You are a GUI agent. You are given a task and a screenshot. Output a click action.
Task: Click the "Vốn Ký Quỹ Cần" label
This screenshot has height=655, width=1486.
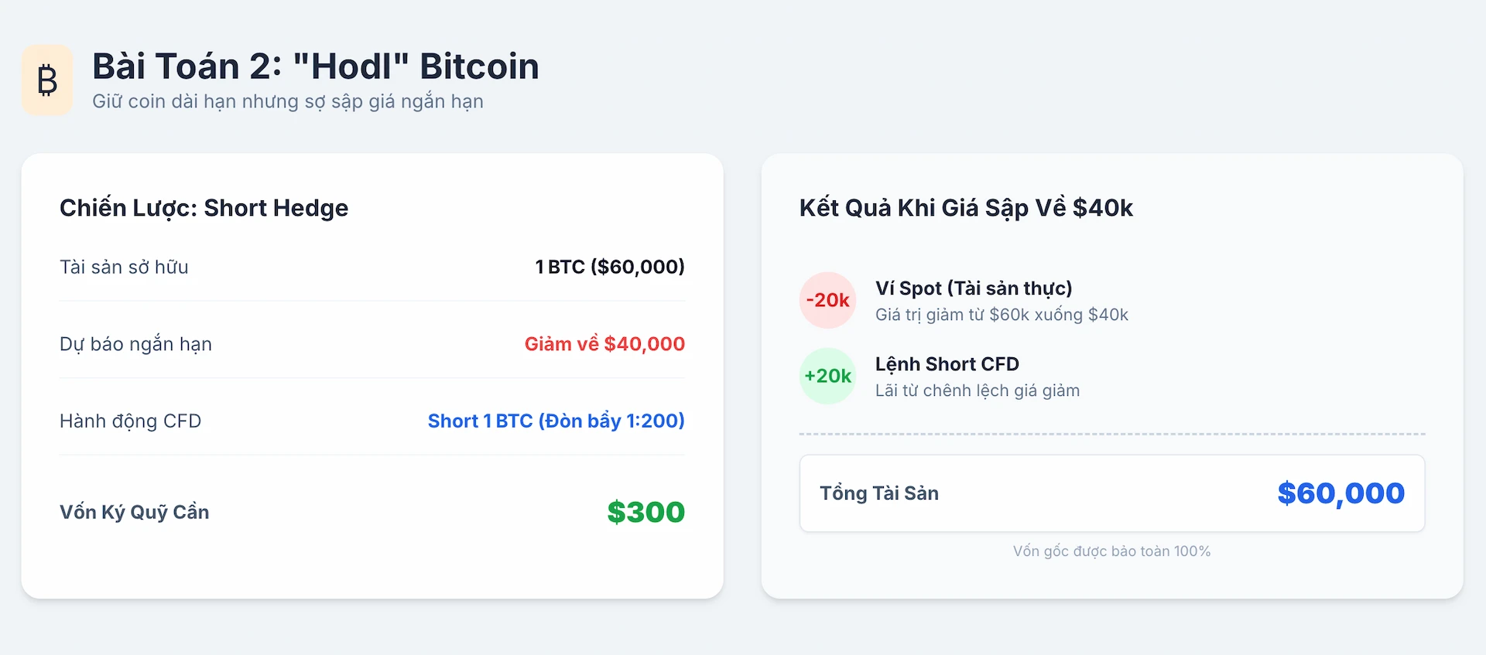click(134, 512)
